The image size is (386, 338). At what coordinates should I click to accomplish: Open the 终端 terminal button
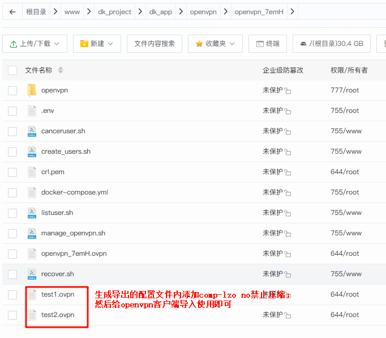pos(267,44)
